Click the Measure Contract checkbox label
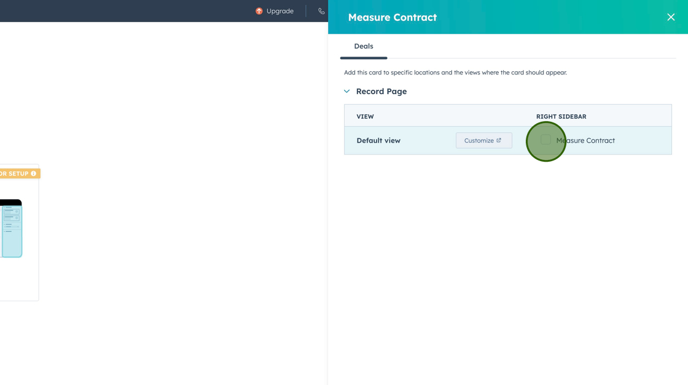688x385 pixels. coord(585,140)
